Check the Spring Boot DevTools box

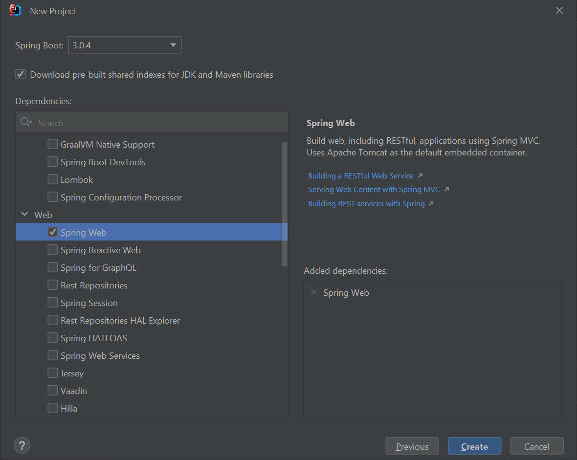coord(53,161)
